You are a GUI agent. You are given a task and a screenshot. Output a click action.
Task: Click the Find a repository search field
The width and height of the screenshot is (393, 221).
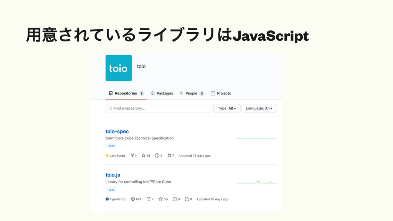pos(159,108)
